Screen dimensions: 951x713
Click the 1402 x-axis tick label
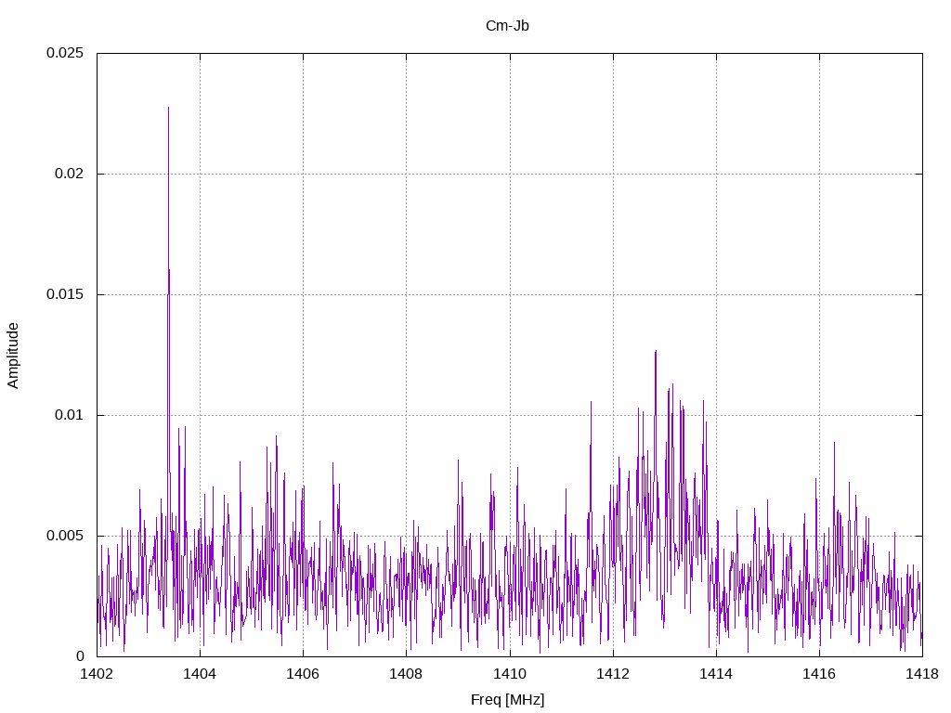point(97,674)
